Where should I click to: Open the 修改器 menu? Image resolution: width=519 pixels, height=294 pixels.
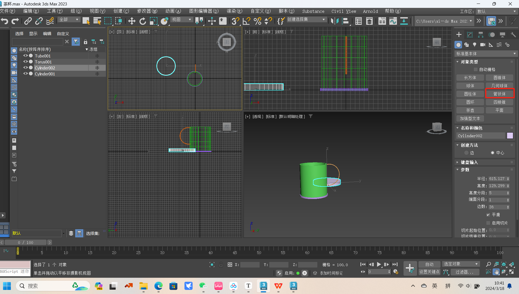pyautogui.click(x=147, y=11)
